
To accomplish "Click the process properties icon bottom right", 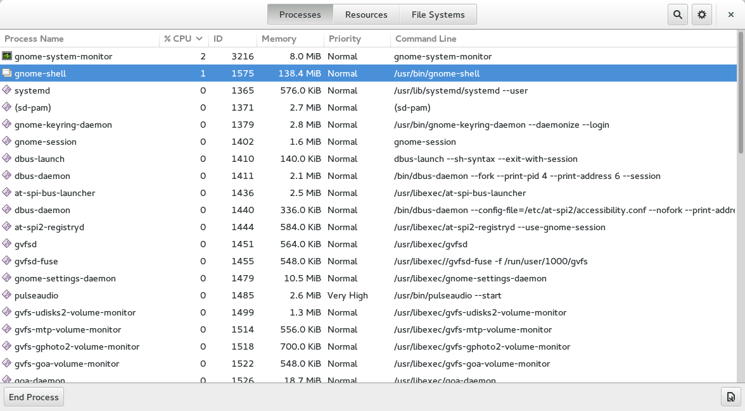I will point(730,396).
